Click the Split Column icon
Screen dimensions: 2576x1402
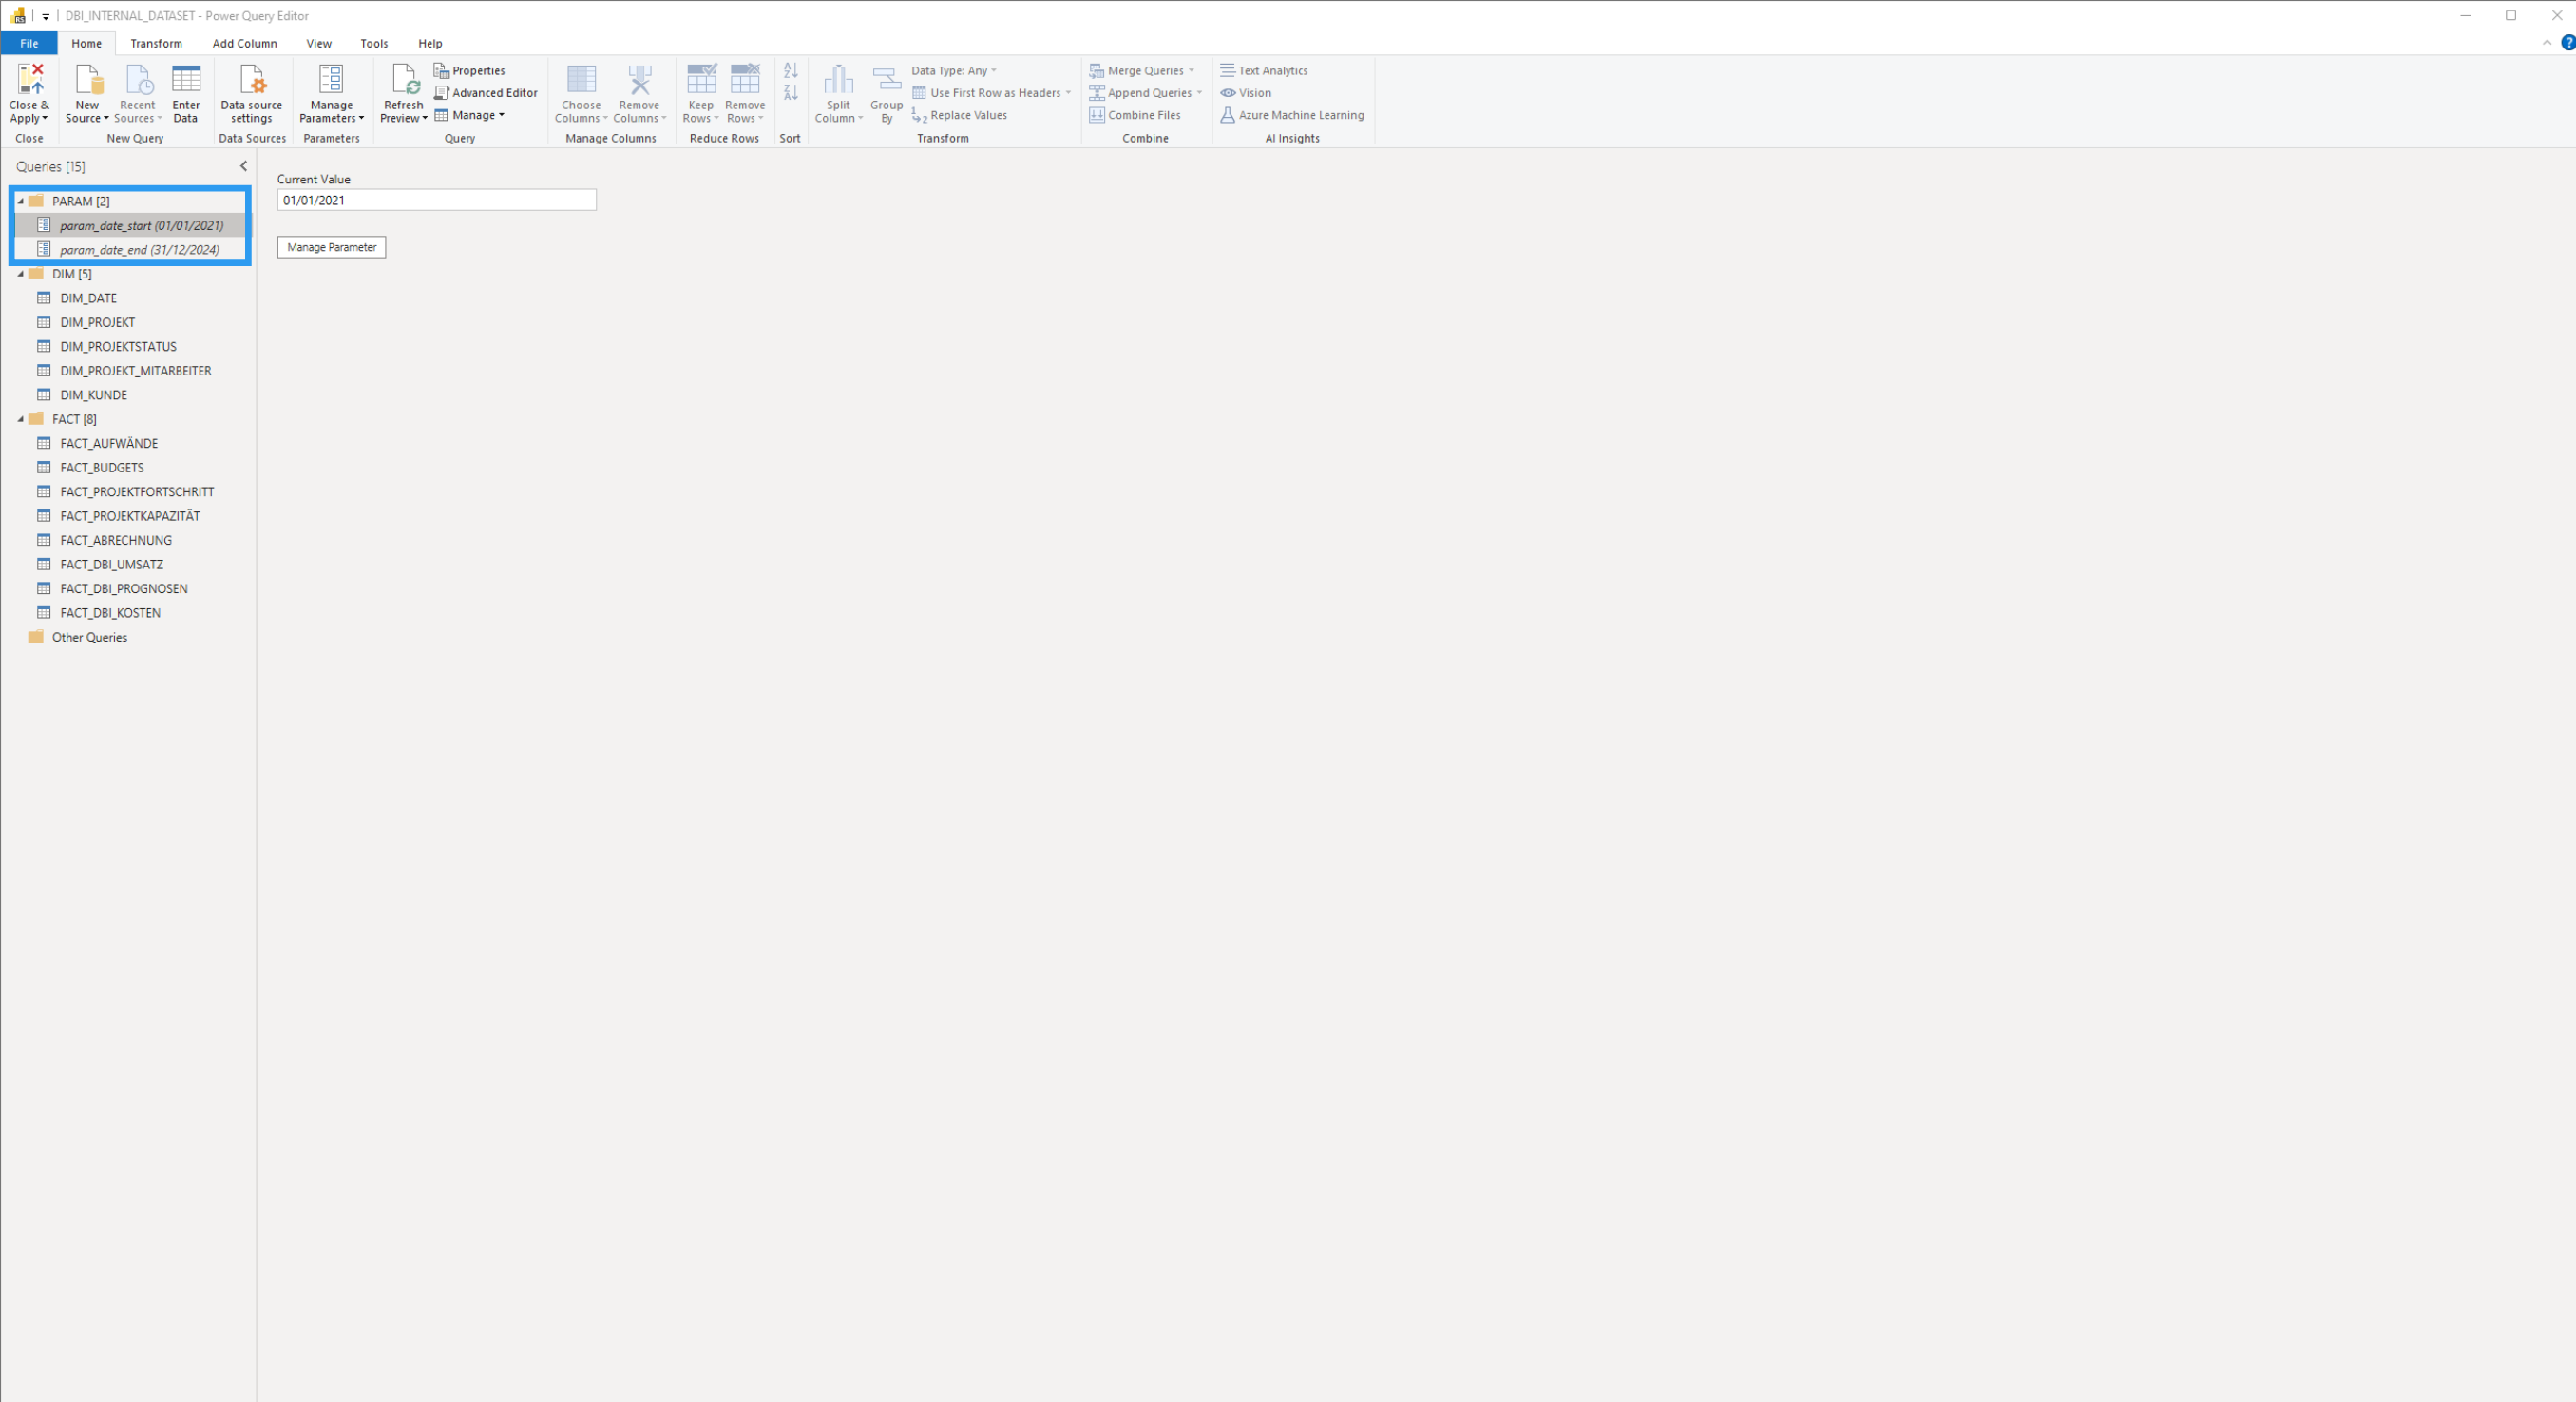[x=838, y=80]
